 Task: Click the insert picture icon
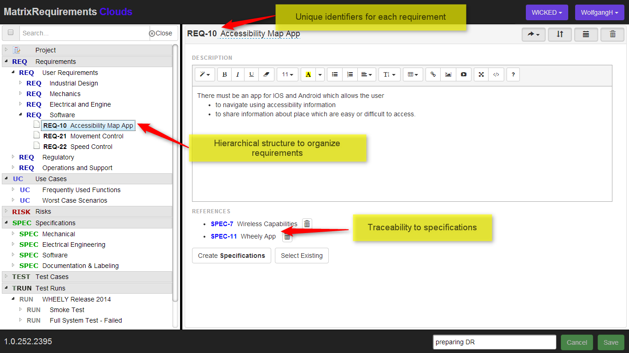[x=448, y=74]
